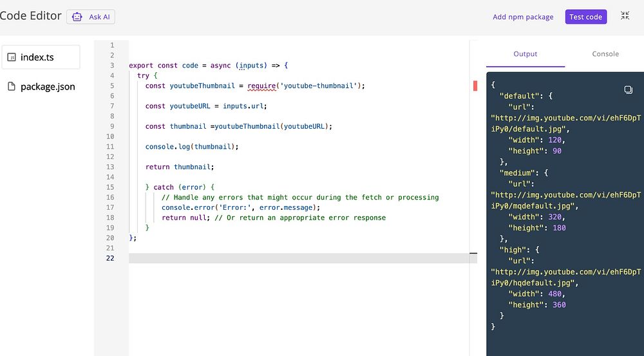The width and height of the screenshot is (644, 356).
Task: Click line number 3 in the gutter
Action: pos(112,65)
